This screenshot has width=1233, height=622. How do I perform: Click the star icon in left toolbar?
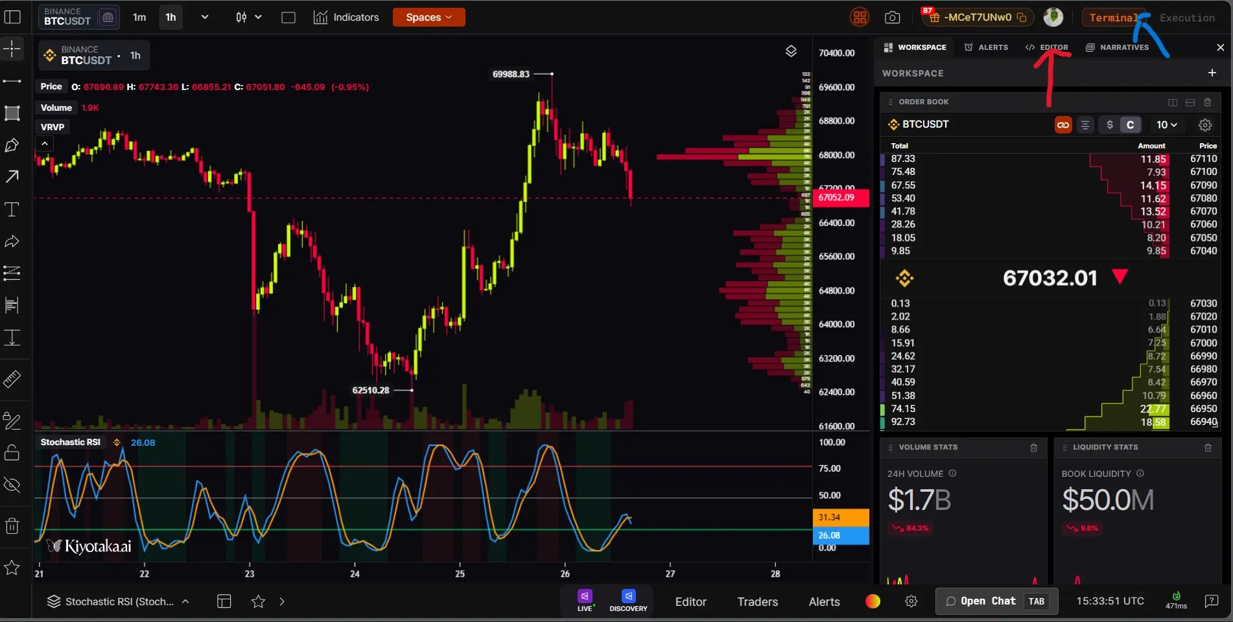(12, 568)
